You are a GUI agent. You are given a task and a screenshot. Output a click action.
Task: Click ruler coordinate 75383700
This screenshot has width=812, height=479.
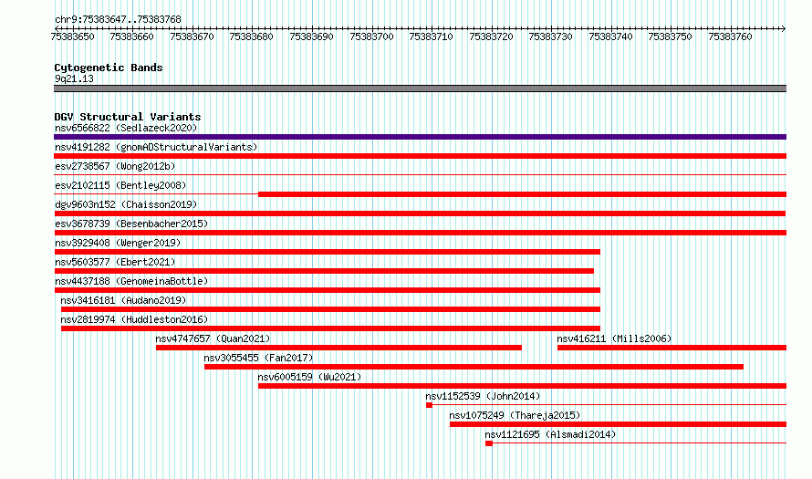tap(371, 36)
